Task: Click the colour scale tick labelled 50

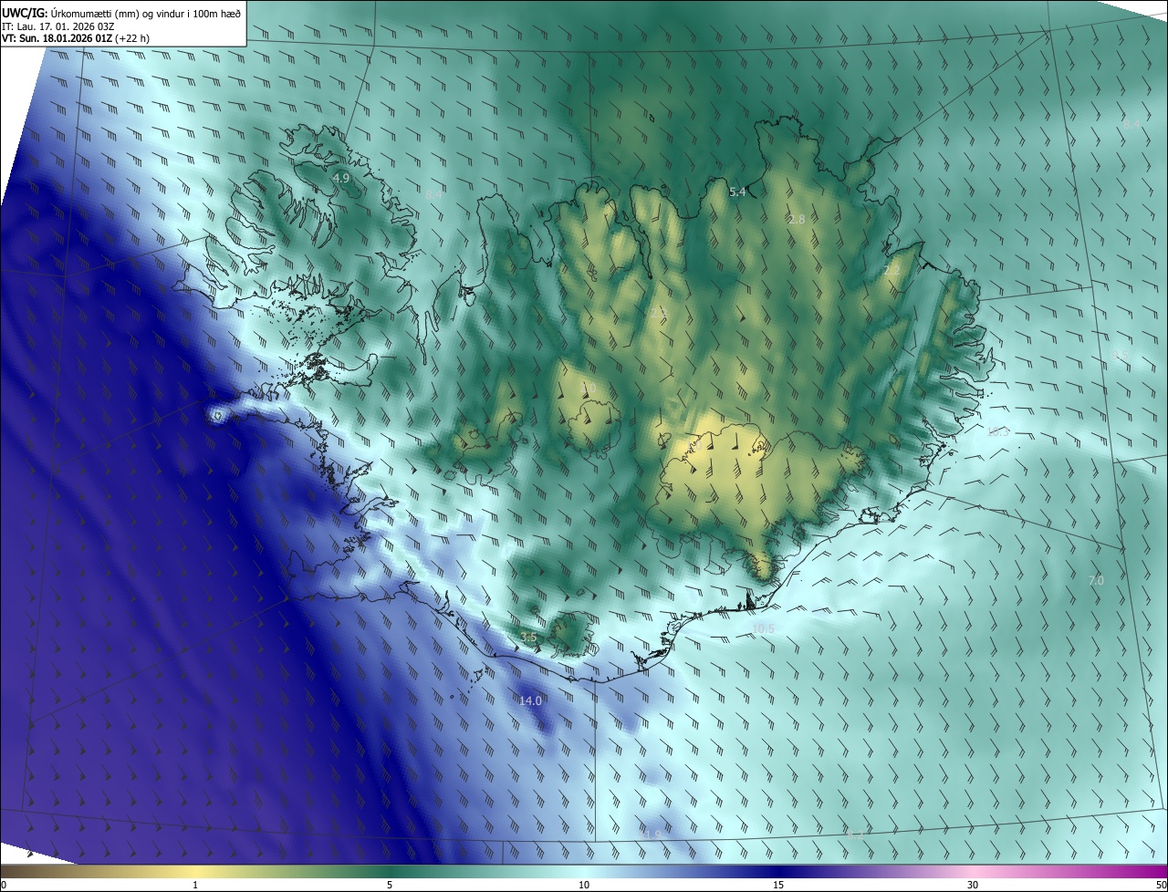Action: pos(1161,886)
